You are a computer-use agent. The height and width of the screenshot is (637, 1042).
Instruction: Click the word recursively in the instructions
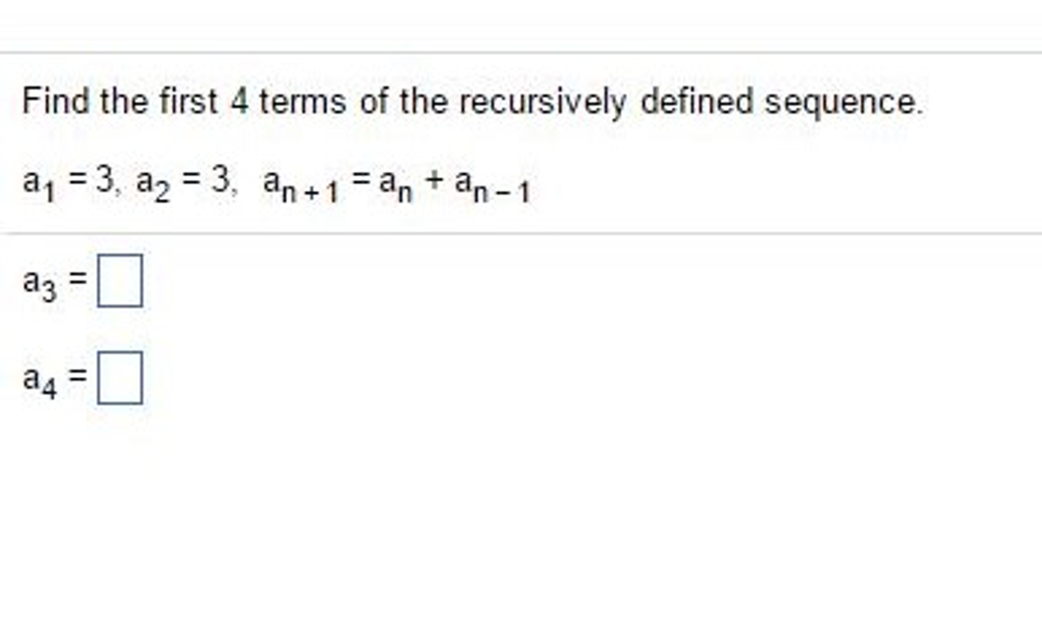(543, 101)
